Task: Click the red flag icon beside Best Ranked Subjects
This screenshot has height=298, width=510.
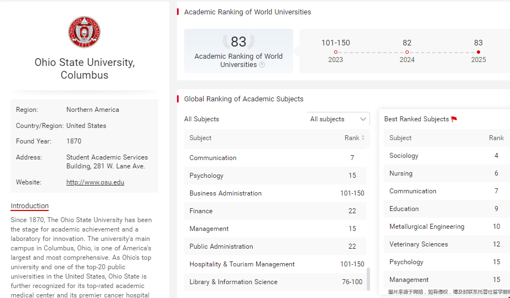Action: tap(454, 119)
